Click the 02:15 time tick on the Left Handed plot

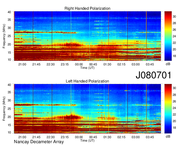point(121,137)
